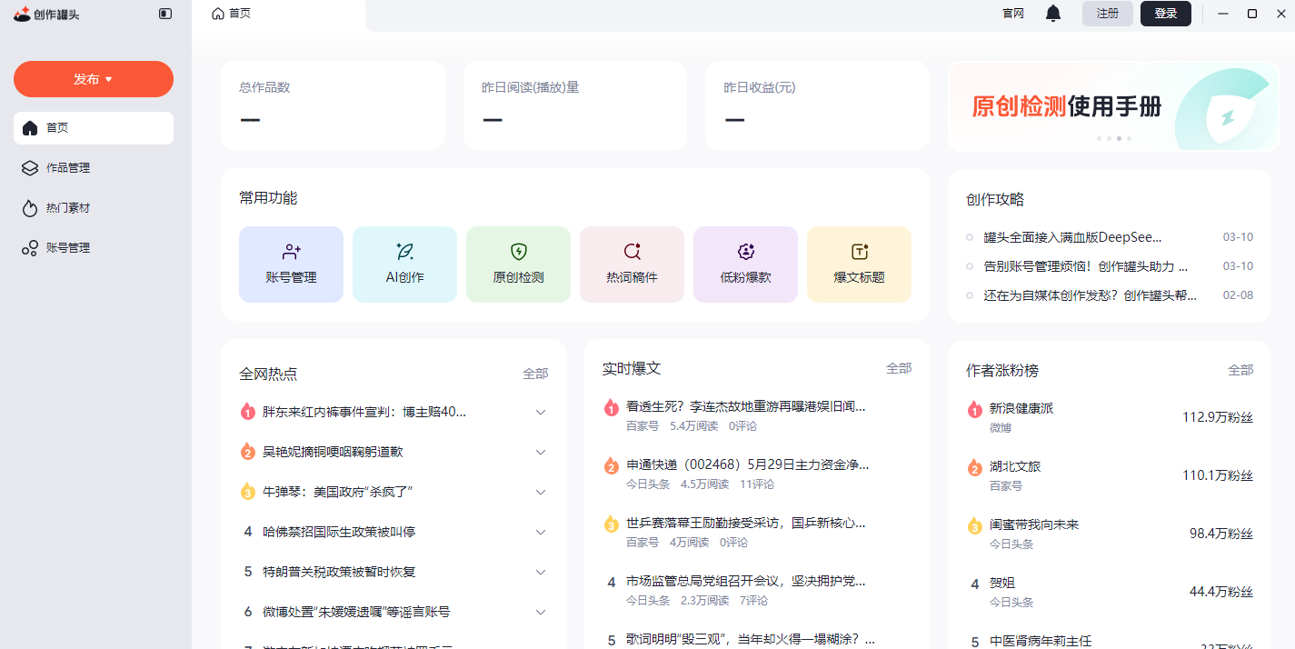
Task: Toggle the sidebar collapse control
Action: [164, 14]
